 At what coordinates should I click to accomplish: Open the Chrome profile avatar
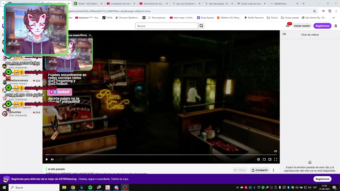(x=330, y=11)
